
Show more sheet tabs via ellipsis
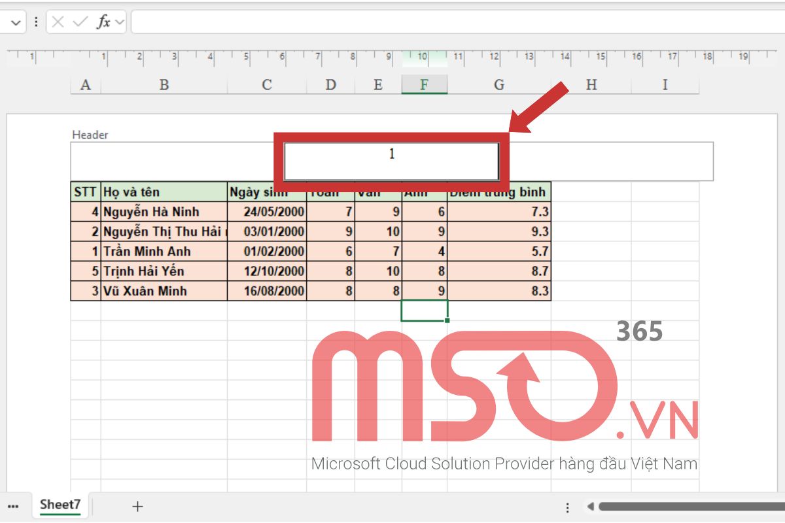[x=13, y=506]
